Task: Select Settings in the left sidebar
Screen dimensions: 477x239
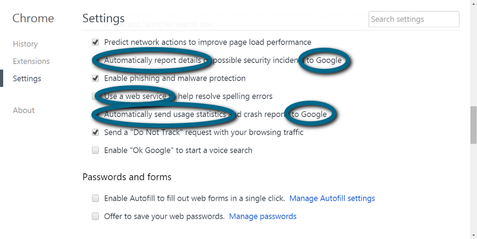Action: (x=27, y=78)
